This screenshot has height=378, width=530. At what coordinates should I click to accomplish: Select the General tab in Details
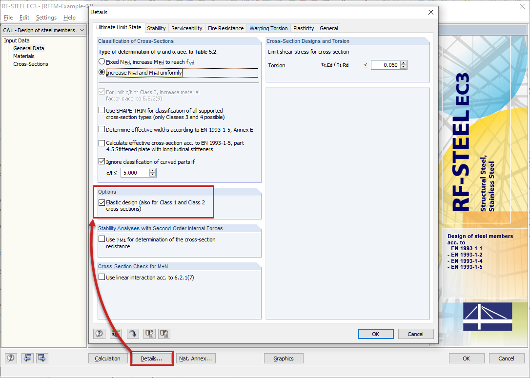coord(329,28)
